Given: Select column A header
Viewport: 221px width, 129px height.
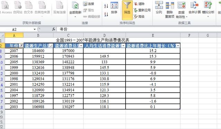Looking at the screenshot, I should click(x=14, y=35).
